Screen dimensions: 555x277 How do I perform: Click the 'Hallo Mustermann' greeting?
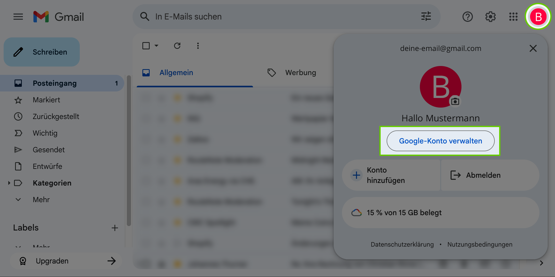pos(440,118)
